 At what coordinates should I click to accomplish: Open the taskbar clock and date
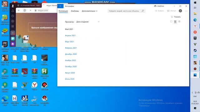point(195,102)
